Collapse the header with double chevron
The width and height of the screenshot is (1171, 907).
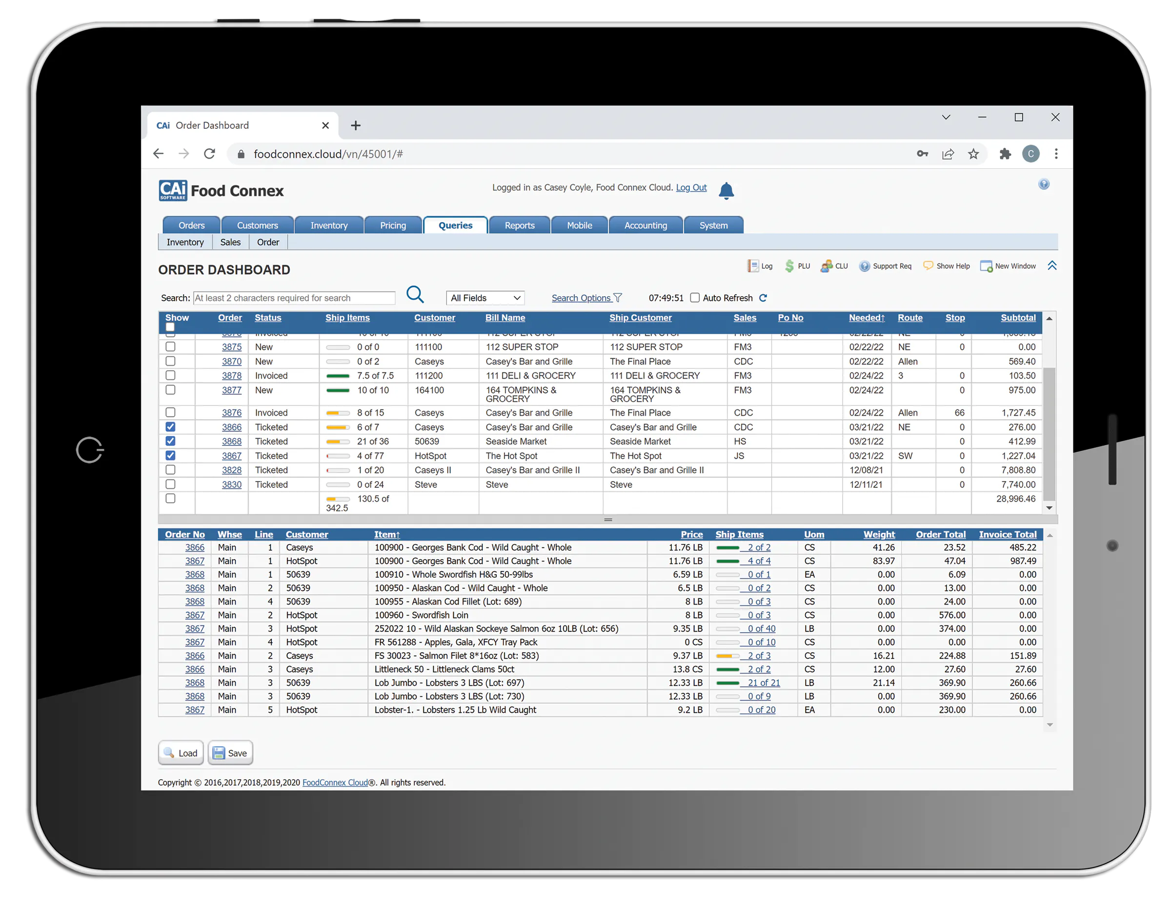pyautogui.click(x=1052, y=266)
